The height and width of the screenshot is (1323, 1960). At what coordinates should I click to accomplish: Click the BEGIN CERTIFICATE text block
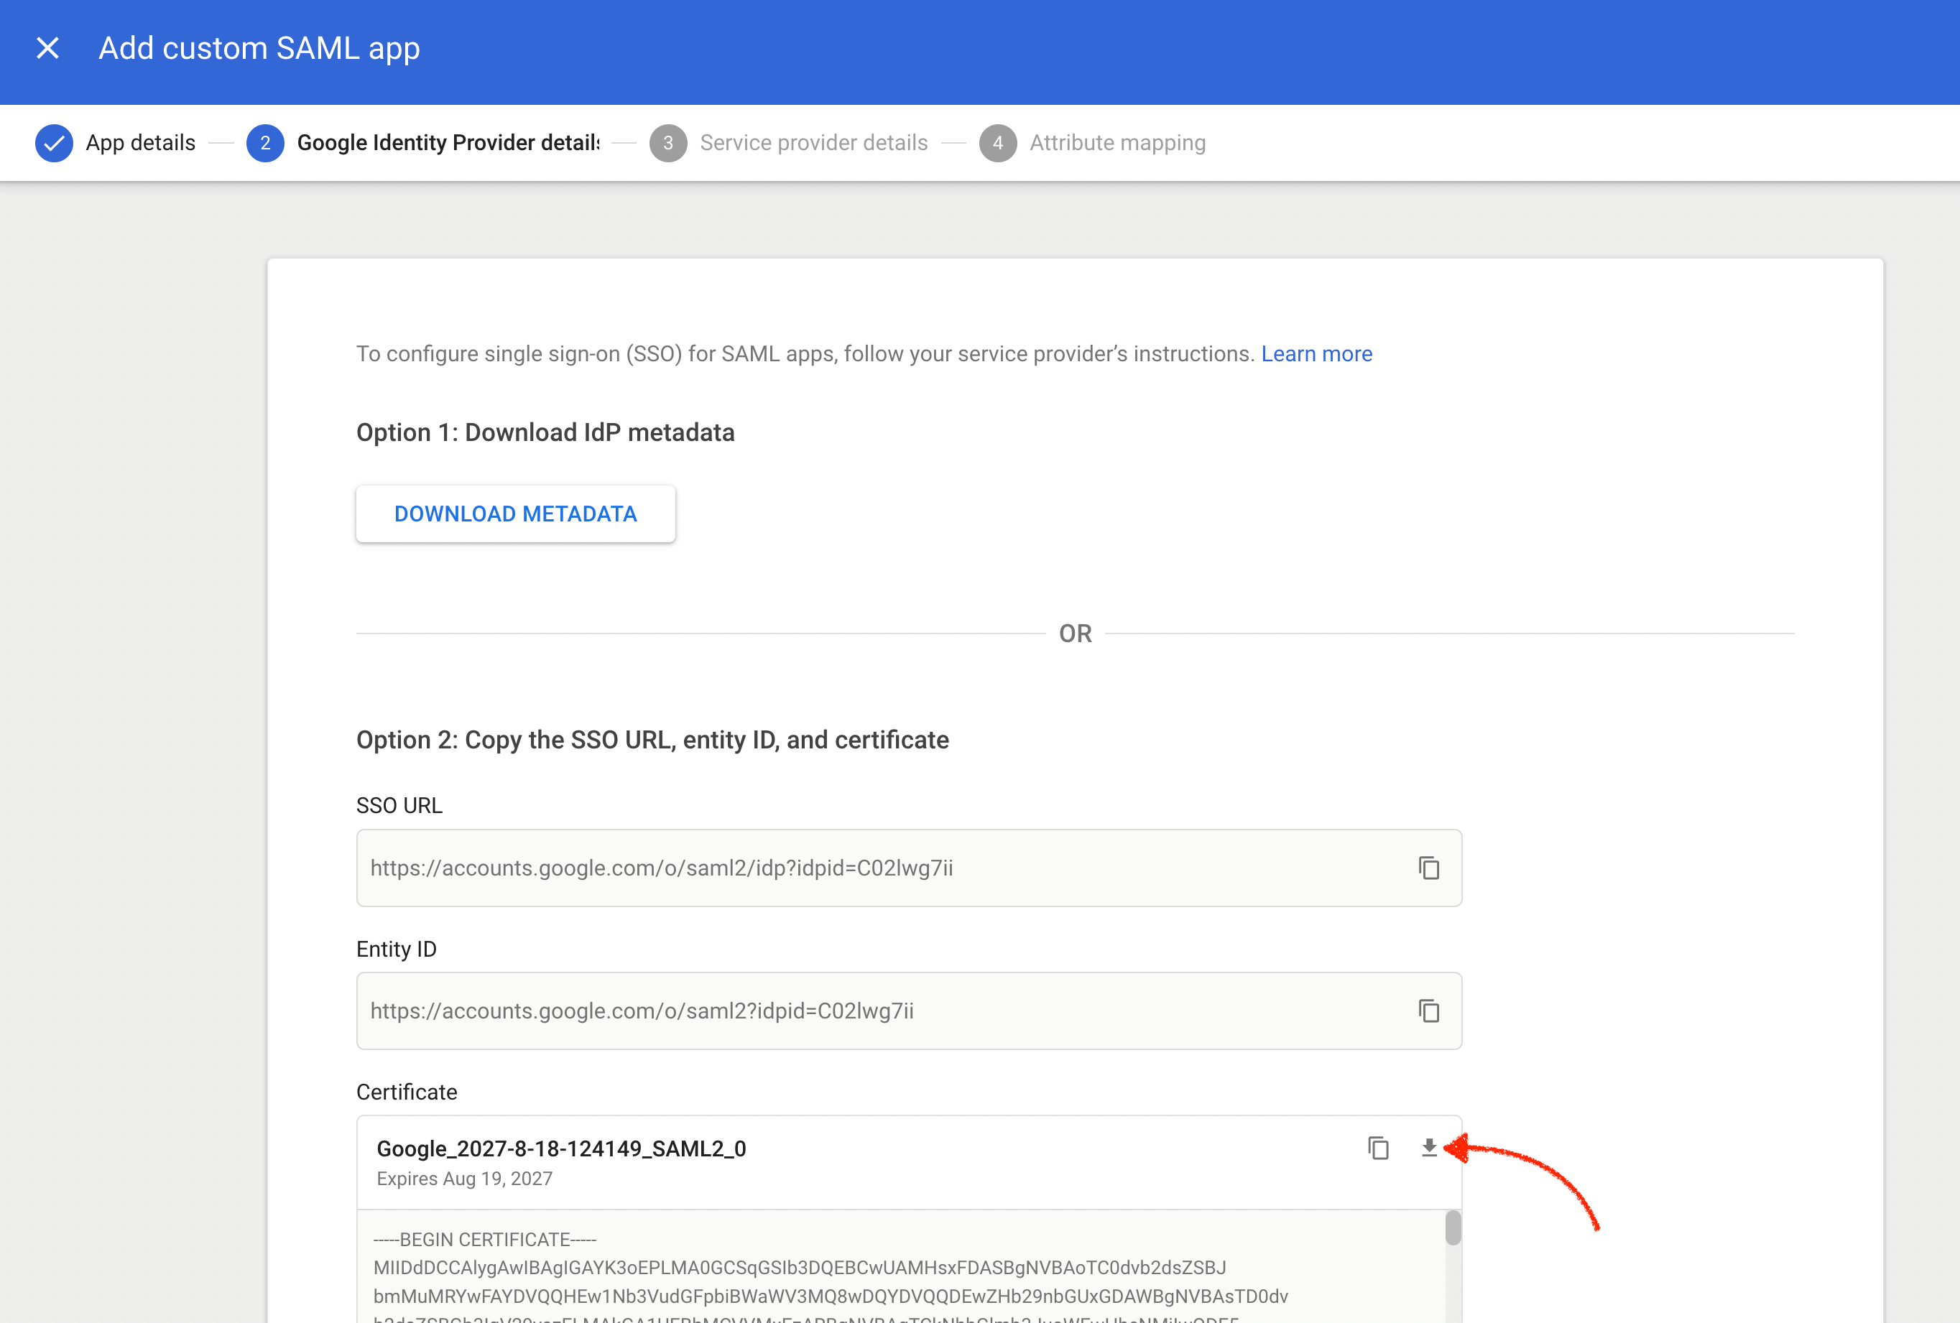(484, 1240)
